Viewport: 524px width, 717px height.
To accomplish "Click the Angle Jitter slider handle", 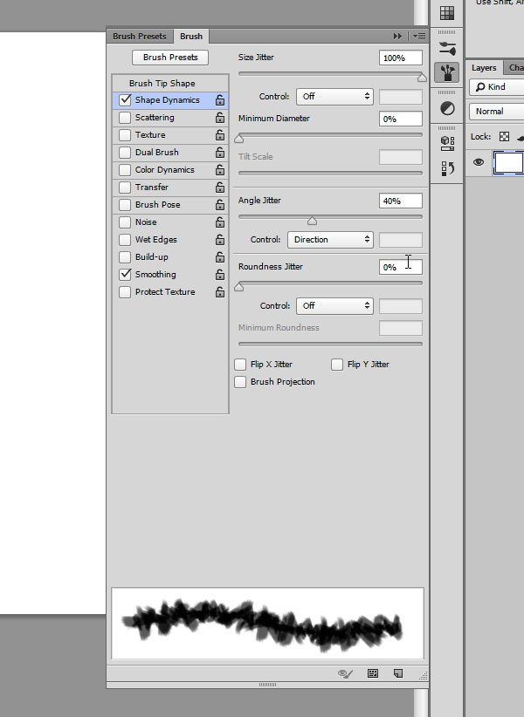I will pyautogui.click(x=313, y=222).
